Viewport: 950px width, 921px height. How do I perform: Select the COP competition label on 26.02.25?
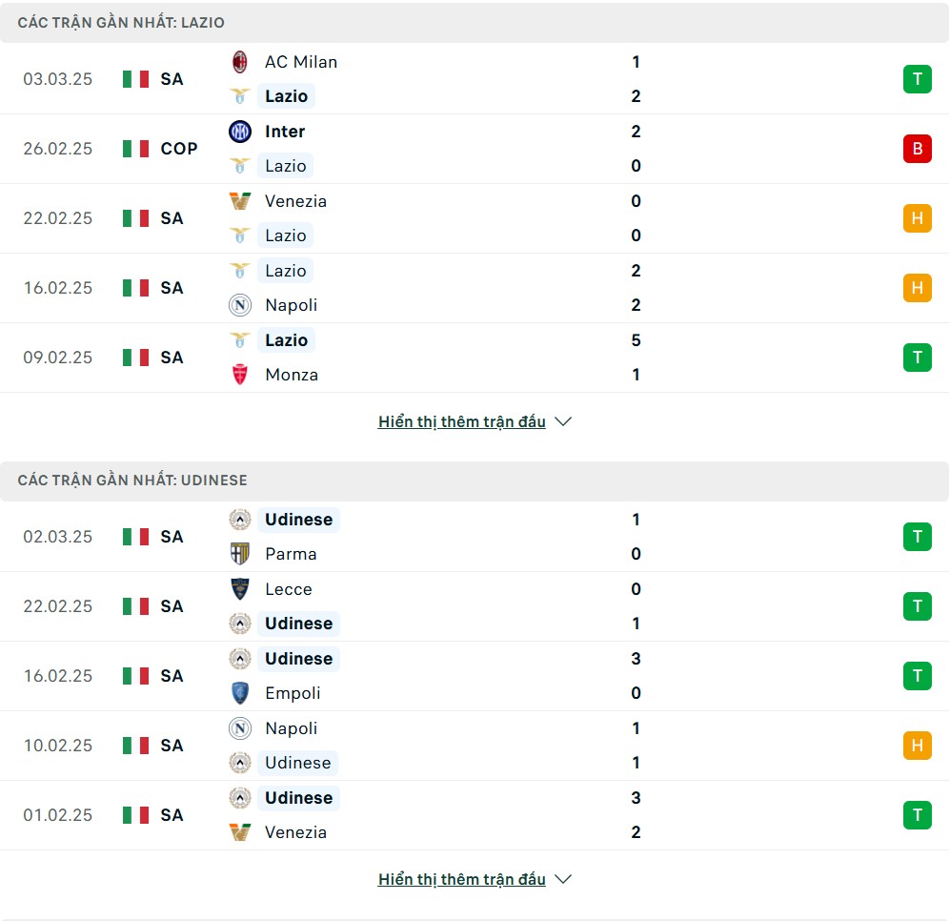[179, 149]
